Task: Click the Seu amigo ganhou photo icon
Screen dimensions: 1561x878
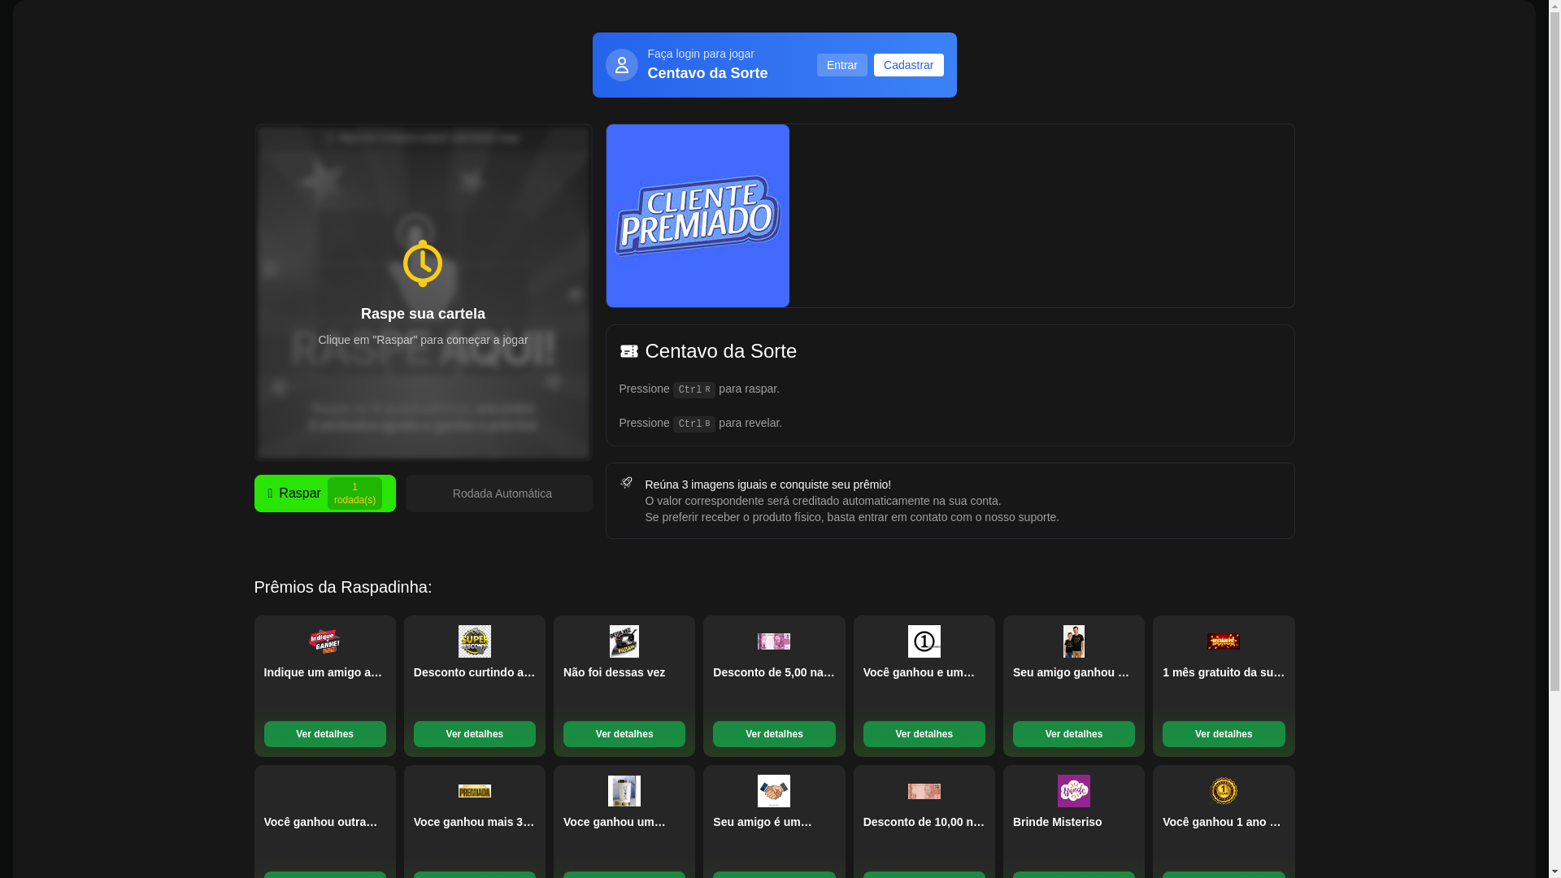Action: (1074, 641)
